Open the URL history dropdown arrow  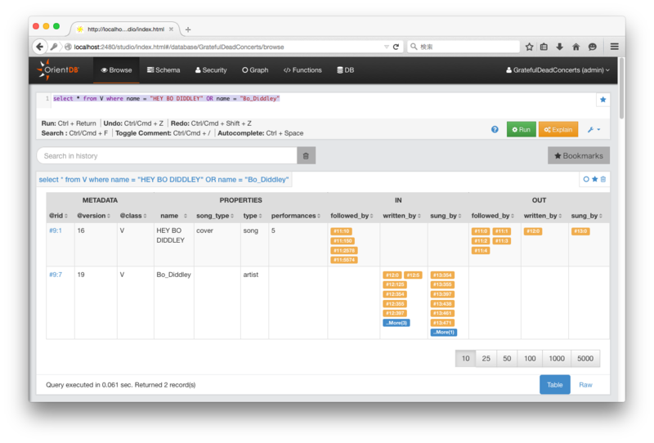click(x=386, y=47)
